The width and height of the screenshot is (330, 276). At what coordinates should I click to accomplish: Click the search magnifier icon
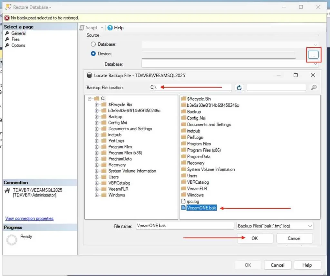click(314, 87)
